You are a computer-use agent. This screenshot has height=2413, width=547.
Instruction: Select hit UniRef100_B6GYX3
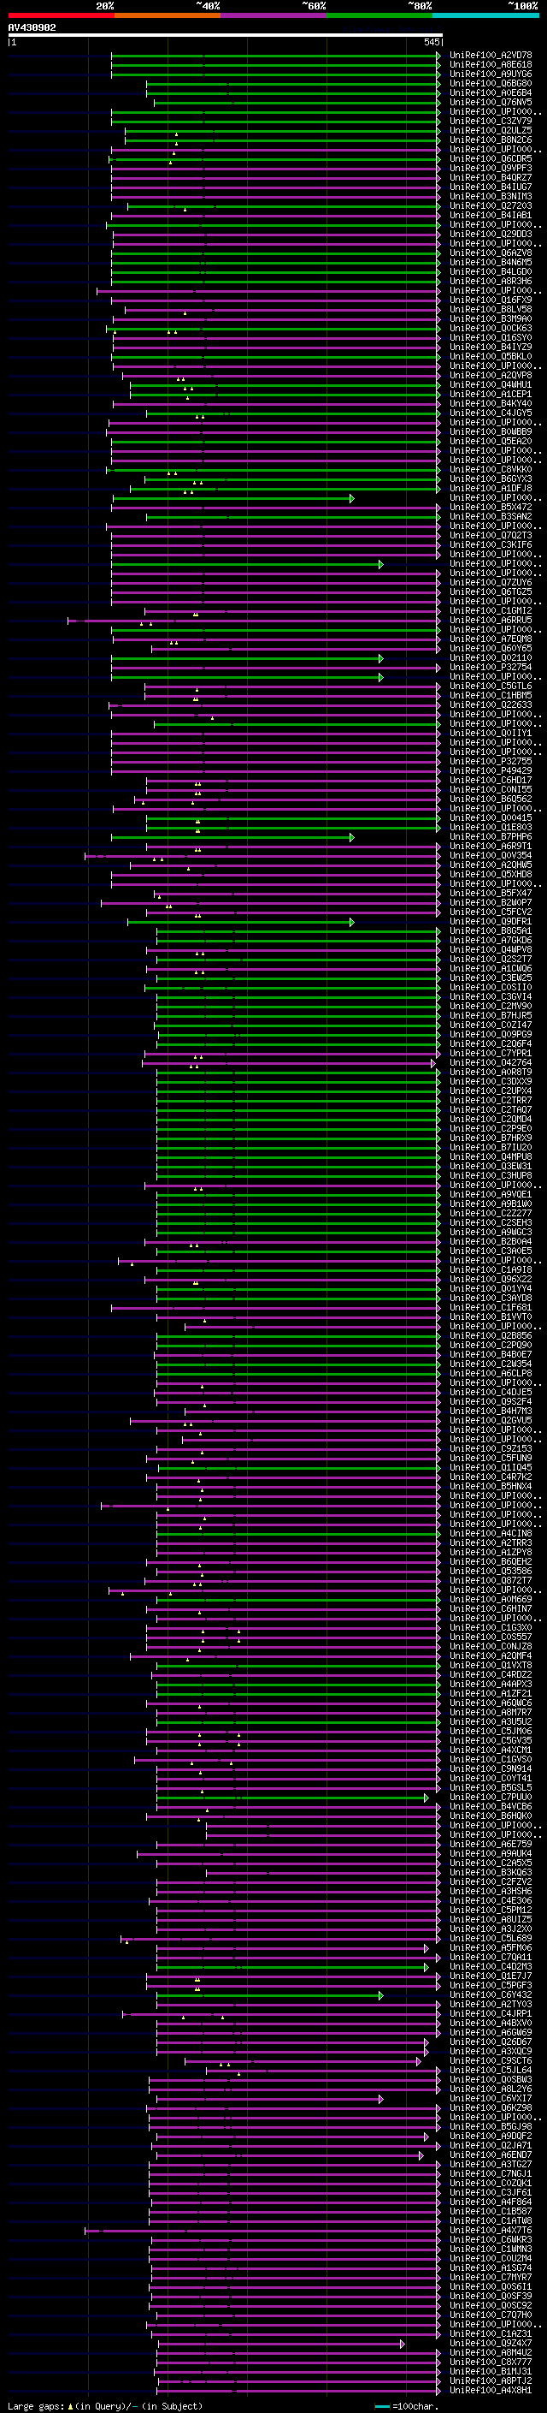(491, 478)
